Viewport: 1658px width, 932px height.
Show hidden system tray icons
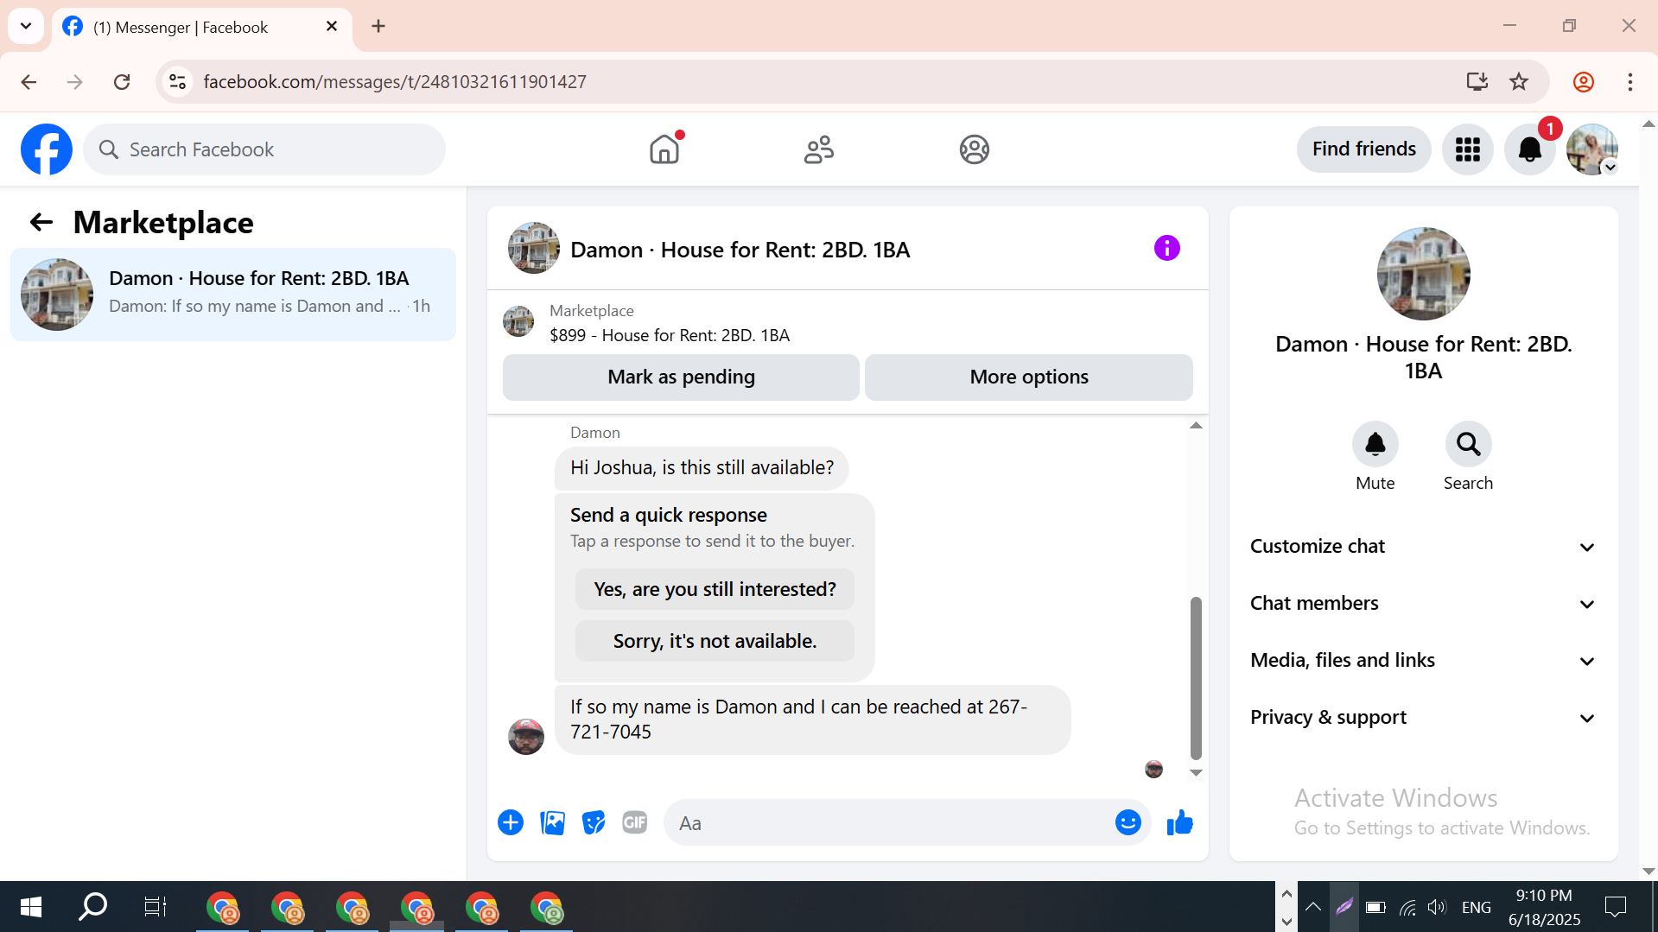pos(1312,907)
